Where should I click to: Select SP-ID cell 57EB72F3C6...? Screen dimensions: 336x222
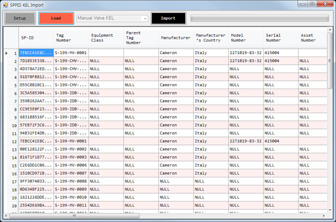[36, 125]
